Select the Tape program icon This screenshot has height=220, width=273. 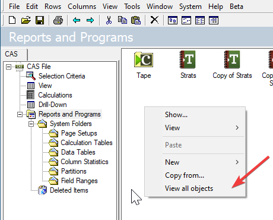[144, 59]
